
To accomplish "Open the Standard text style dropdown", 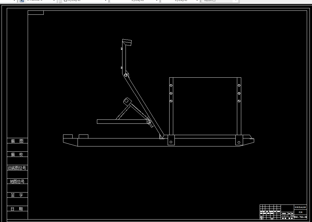I will [x=41, y=1].
